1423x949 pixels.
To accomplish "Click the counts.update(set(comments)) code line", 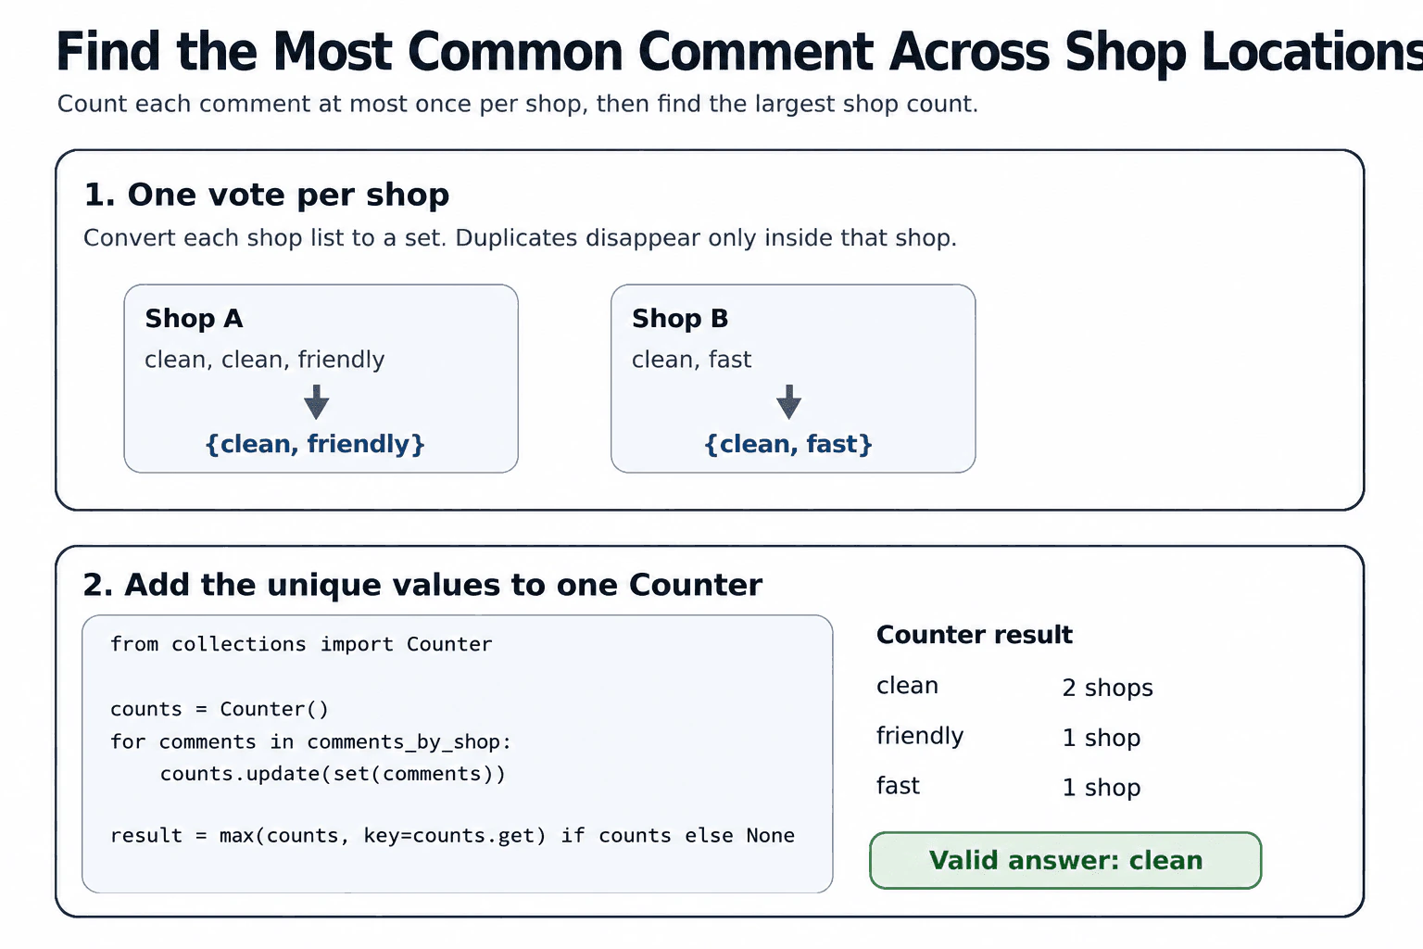I will click(333, 774).
